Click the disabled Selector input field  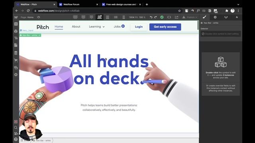coord(221,34)
